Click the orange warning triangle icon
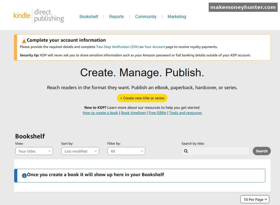The width and height of the screenshot is (280, 205). (24, 41)
